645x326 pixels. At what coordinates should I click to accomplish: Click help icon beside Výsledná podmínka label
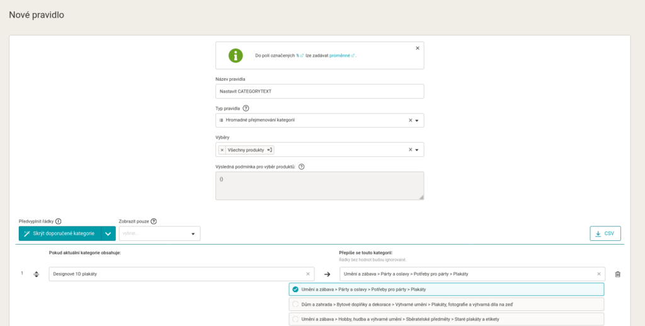[x=302, y=166]
